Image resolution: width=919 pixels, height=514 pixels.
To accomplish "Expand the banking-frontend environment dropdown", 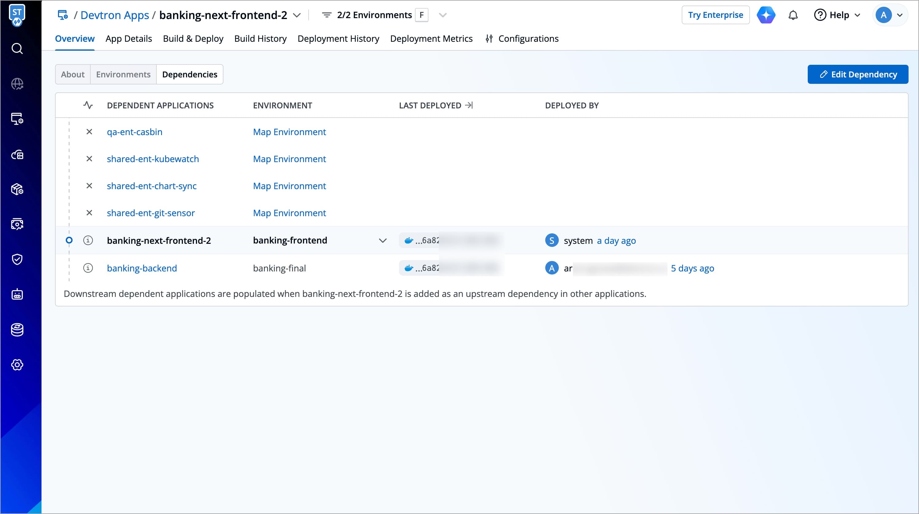I will pos(382,241).
